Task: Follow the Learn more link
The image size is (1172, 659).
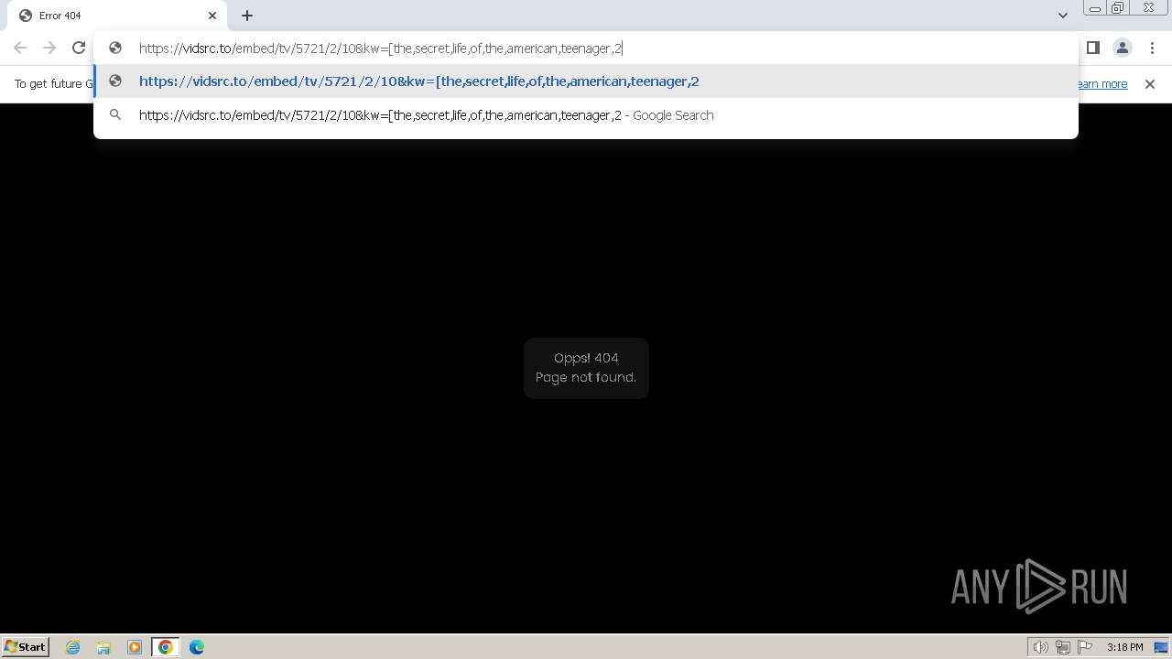Action: (x=1102, y=84)
